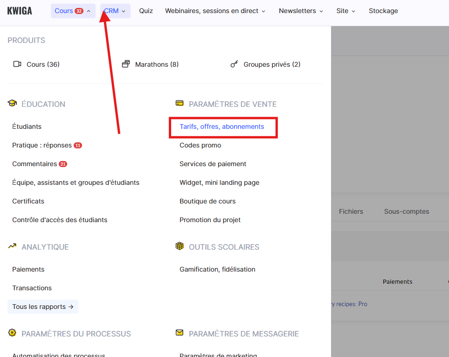Open Tarifs, offres, abonnements

pos(222,126)
